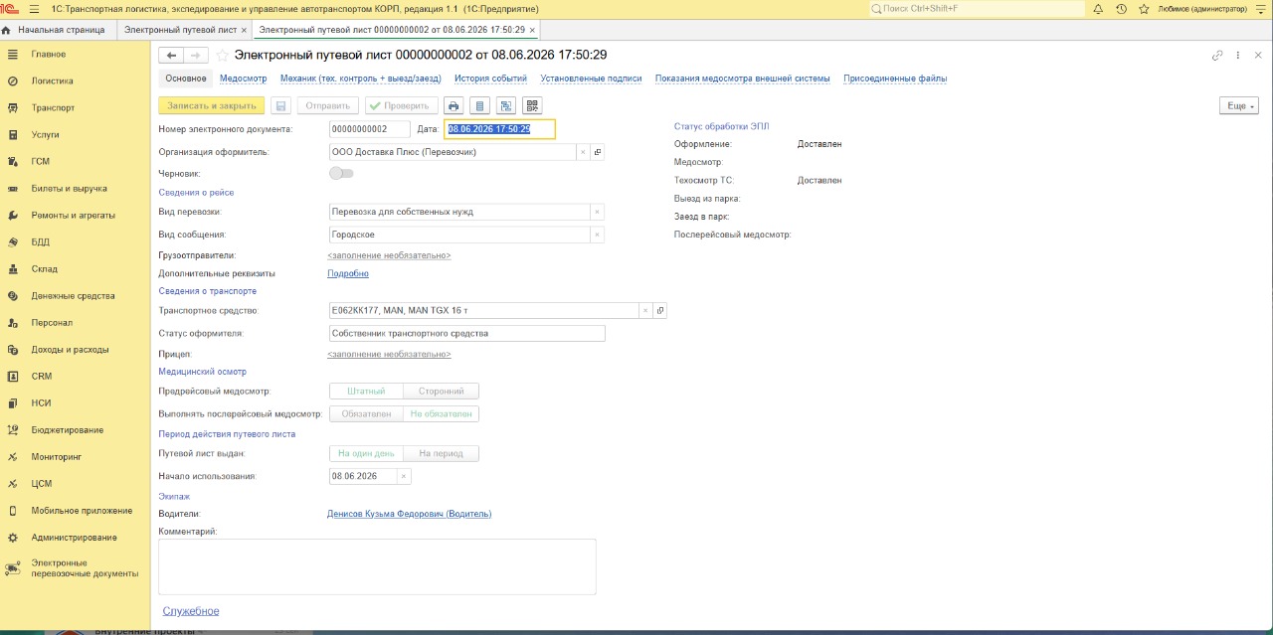1273x635 pixels.
Task: Add this document to favorites with the title star
Action: [223, 55]
